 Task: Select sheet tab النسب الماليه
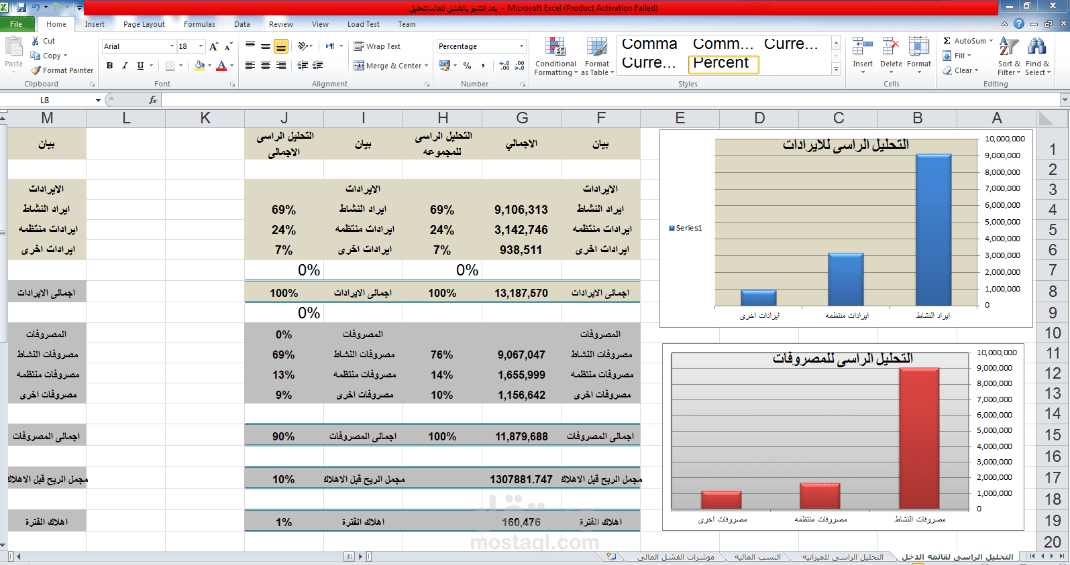pos(757,557)
